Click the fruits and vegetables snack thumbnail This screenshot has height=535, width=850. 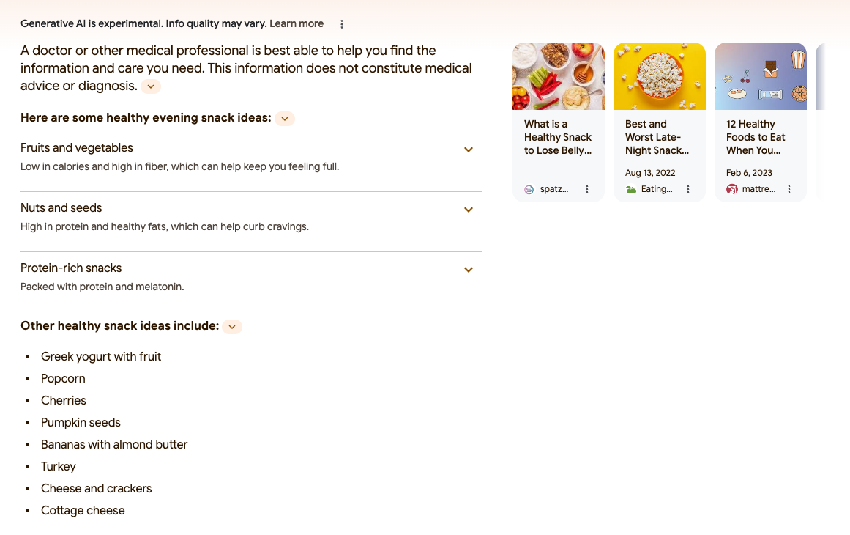[559, 76]
